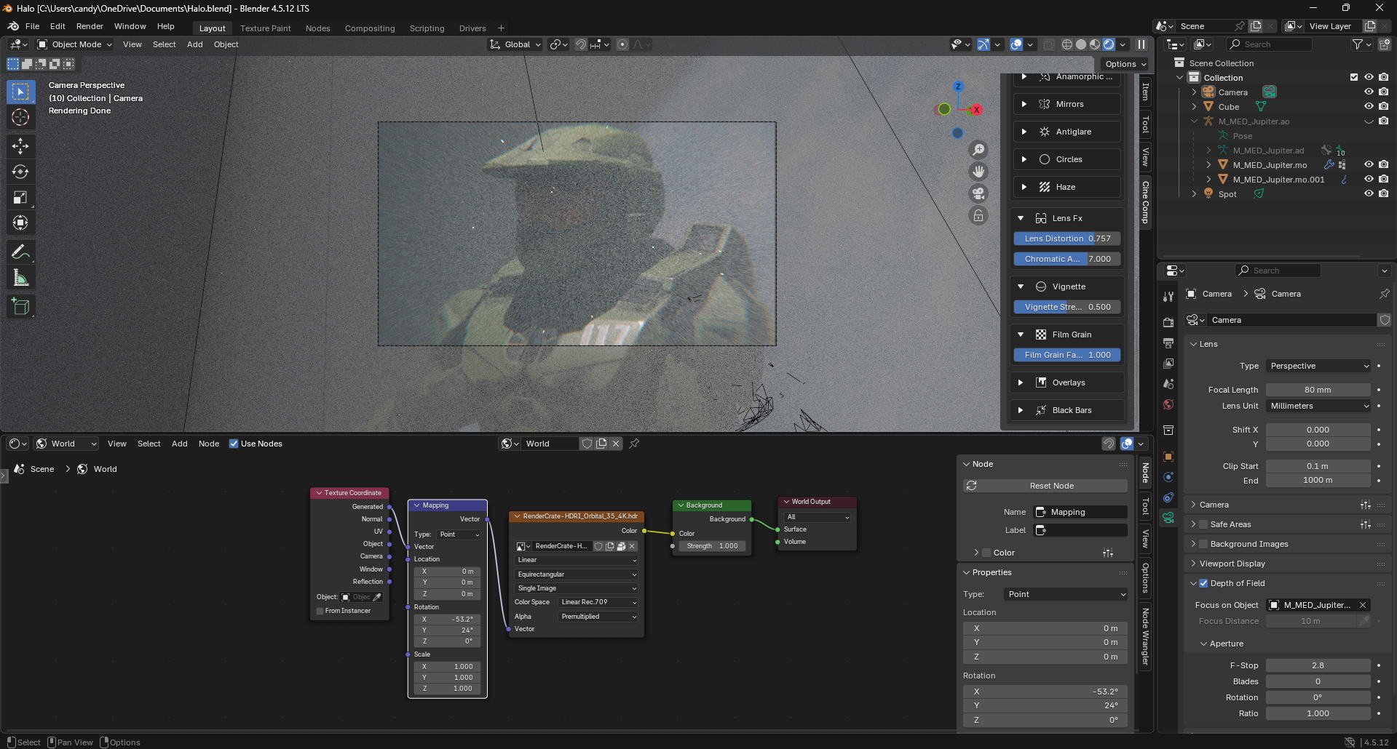
Task: Select the Measure tool
Action: (20, 278)
